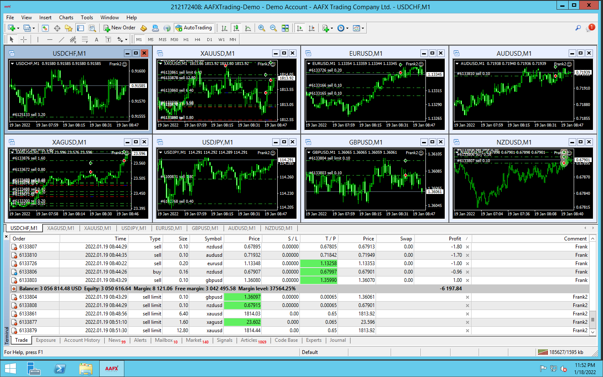Switch to the Account History tab
Image resolution: width=603 pixels, height=377 pixels.
tap(82, 340)
